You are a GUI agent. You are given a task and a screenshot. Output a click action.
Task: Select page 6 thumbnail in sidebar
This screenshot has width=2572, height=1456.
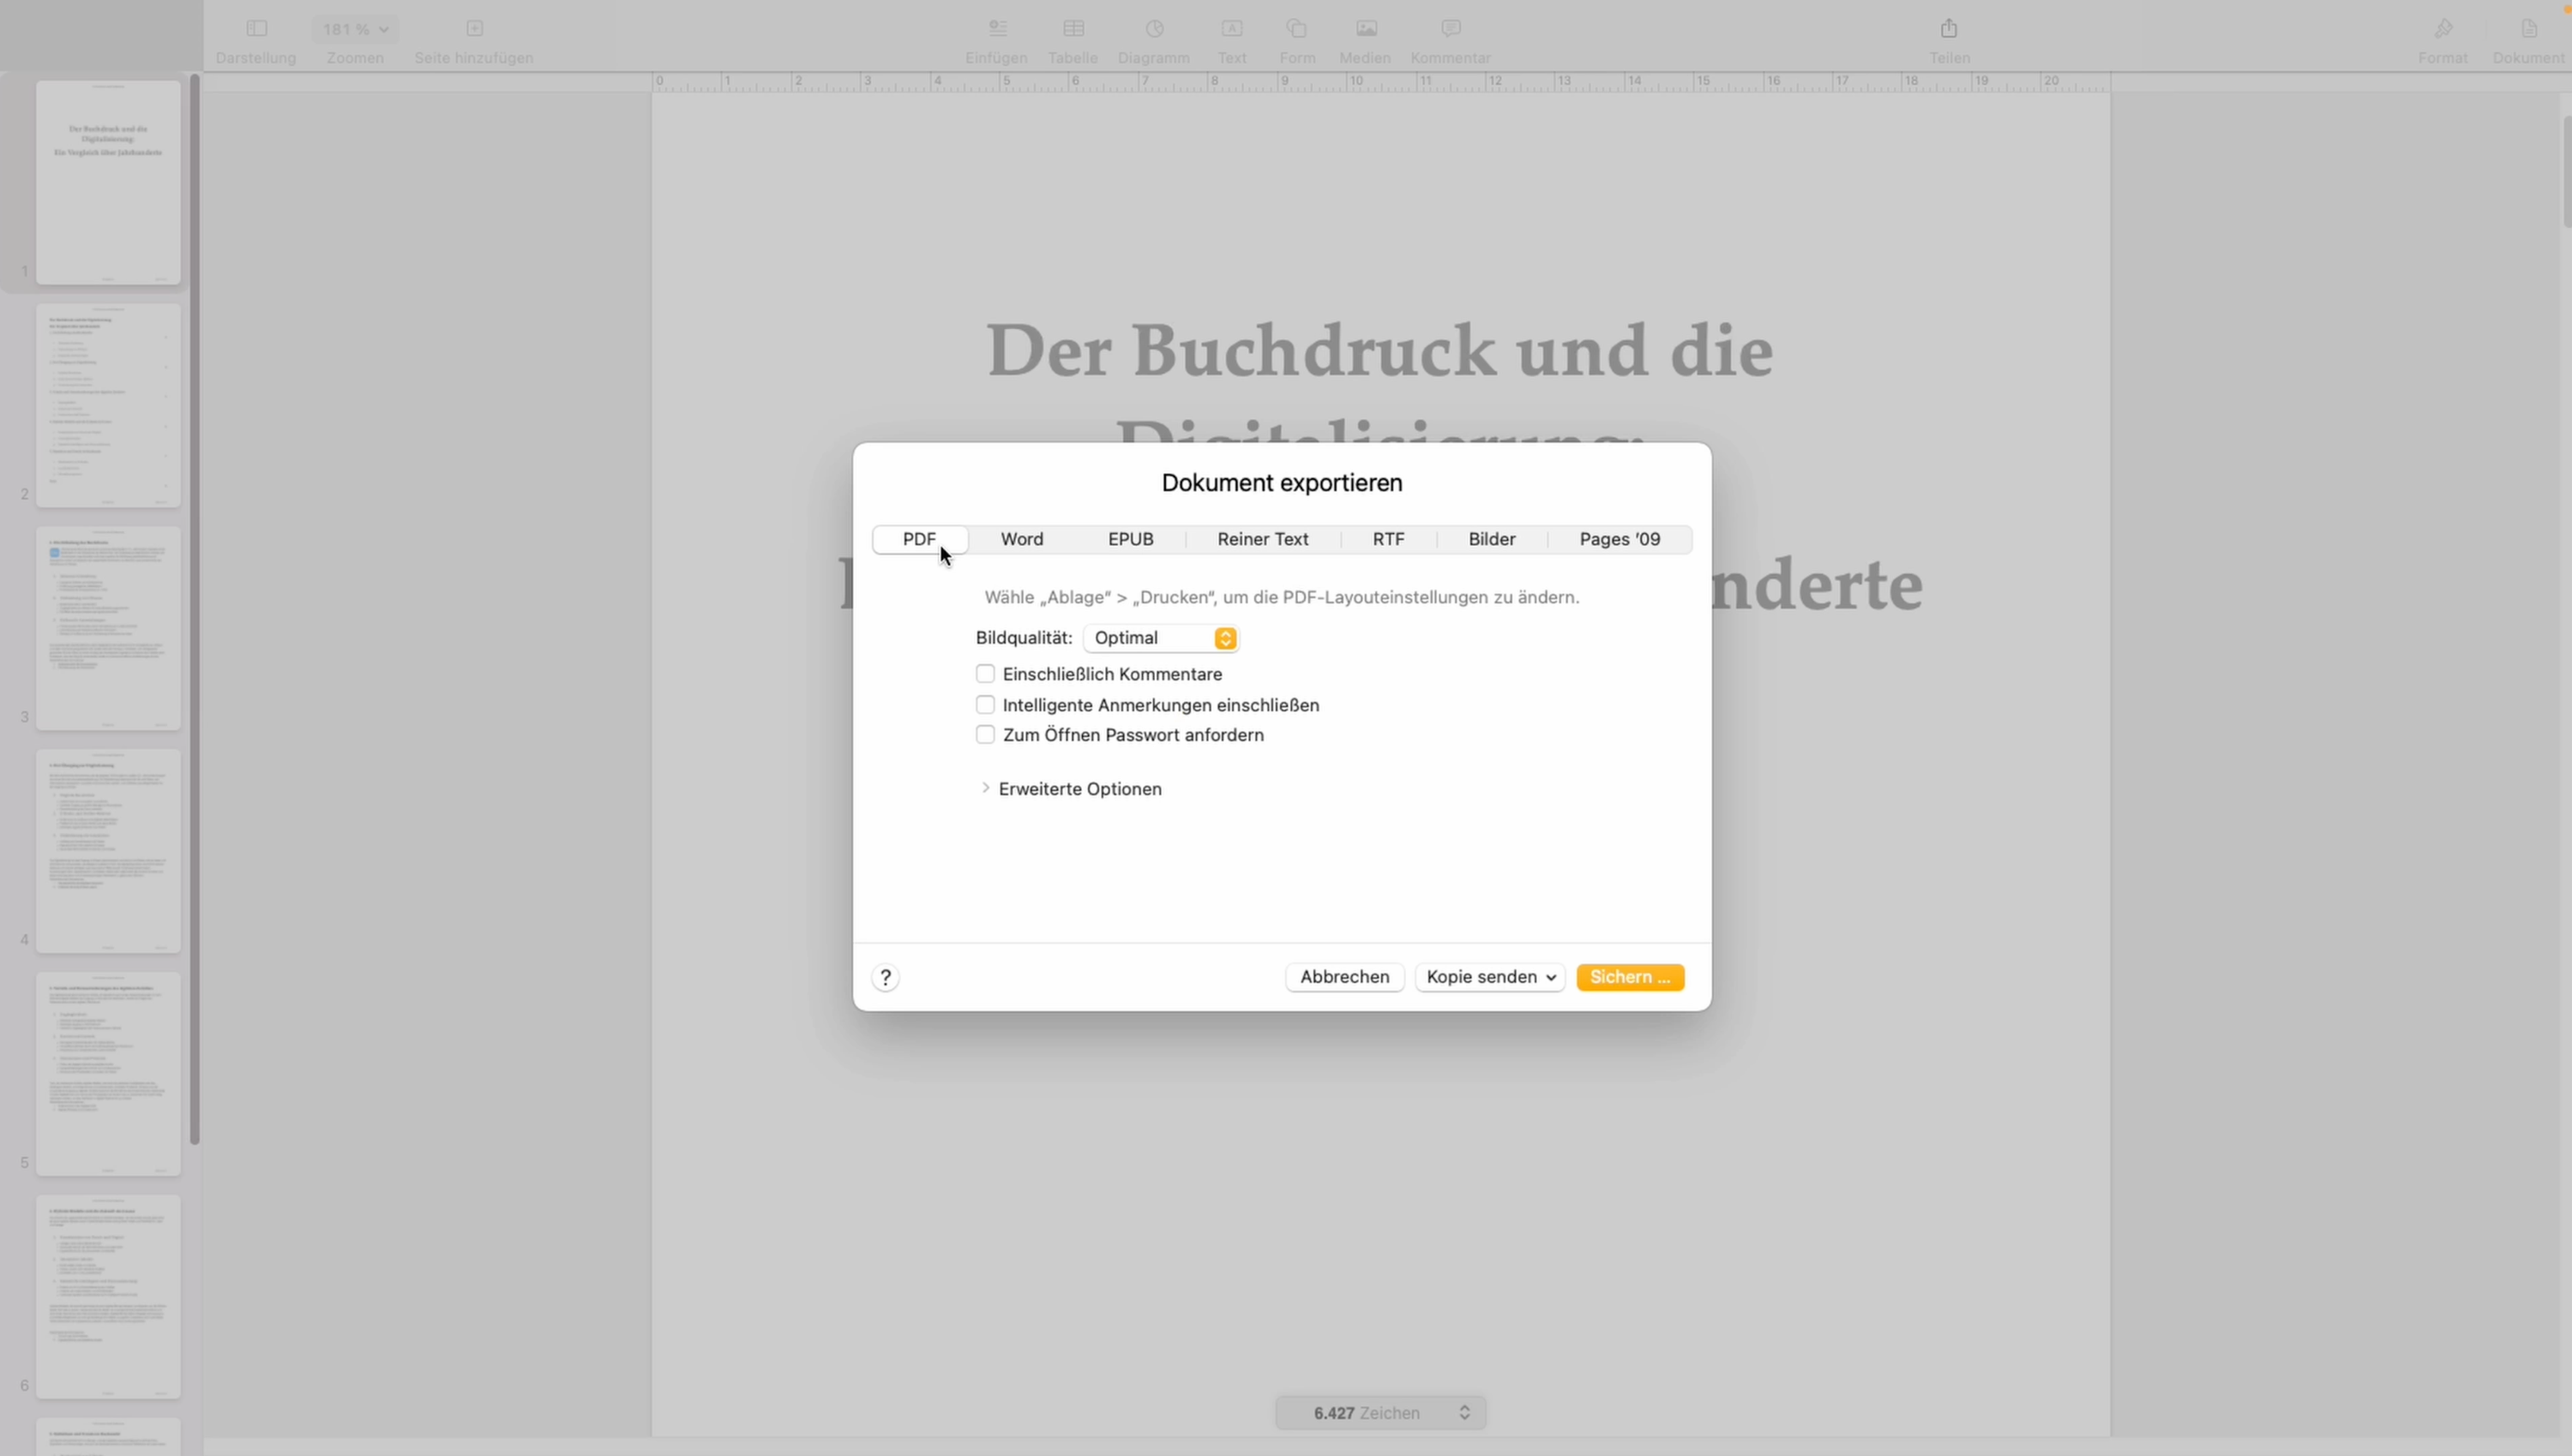[x=108, y=1297]
